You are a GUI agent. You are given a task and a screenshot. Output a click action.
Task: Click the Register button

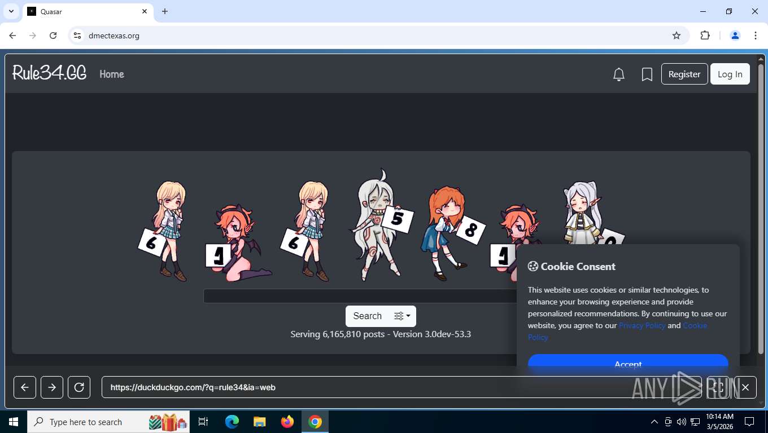click(684, 74)
